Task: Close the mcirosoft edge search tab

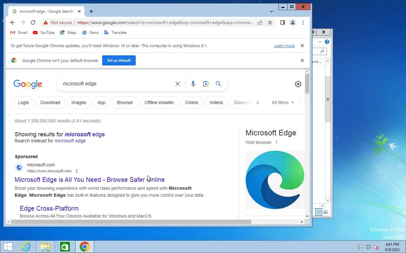Action: pos(79,11)
